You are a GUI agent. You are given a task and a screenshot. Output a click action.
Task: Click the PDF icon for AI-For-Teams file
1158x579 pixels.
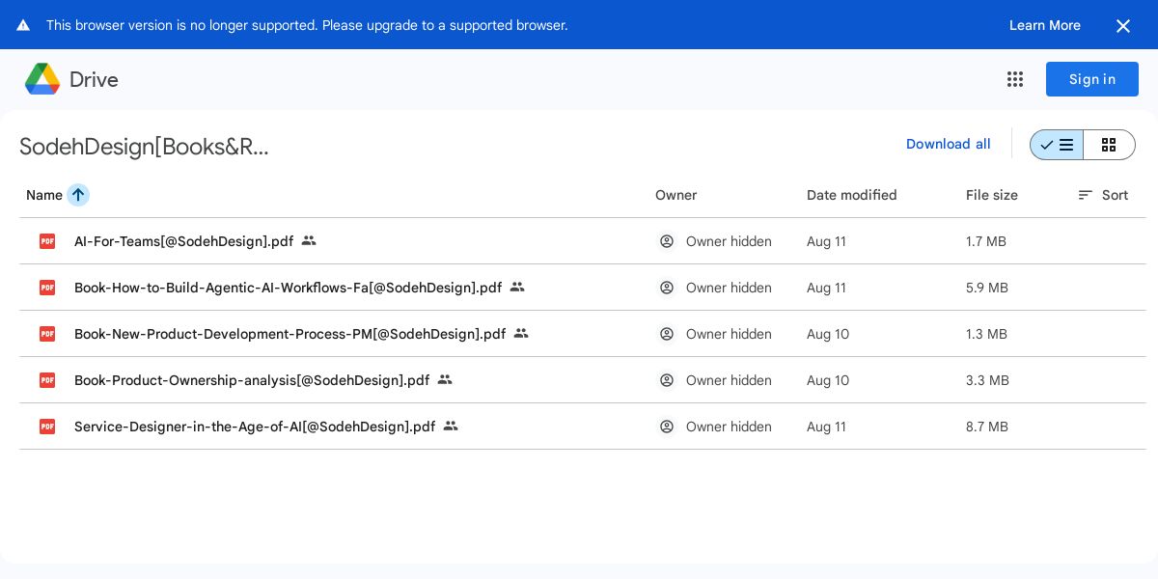pos(47,241)
